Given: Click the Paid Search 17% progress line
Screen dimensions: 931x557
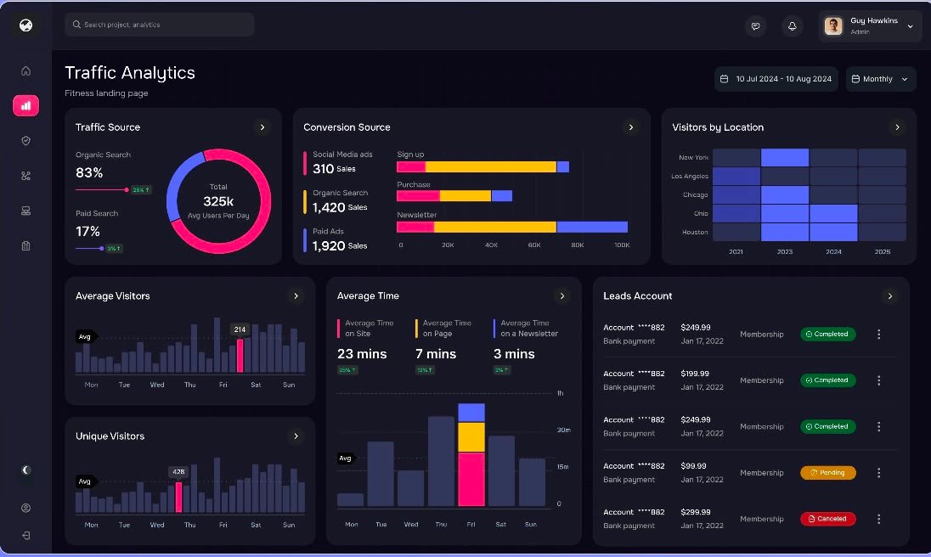Looking at the screenshot, I should [x=90, y=248].
